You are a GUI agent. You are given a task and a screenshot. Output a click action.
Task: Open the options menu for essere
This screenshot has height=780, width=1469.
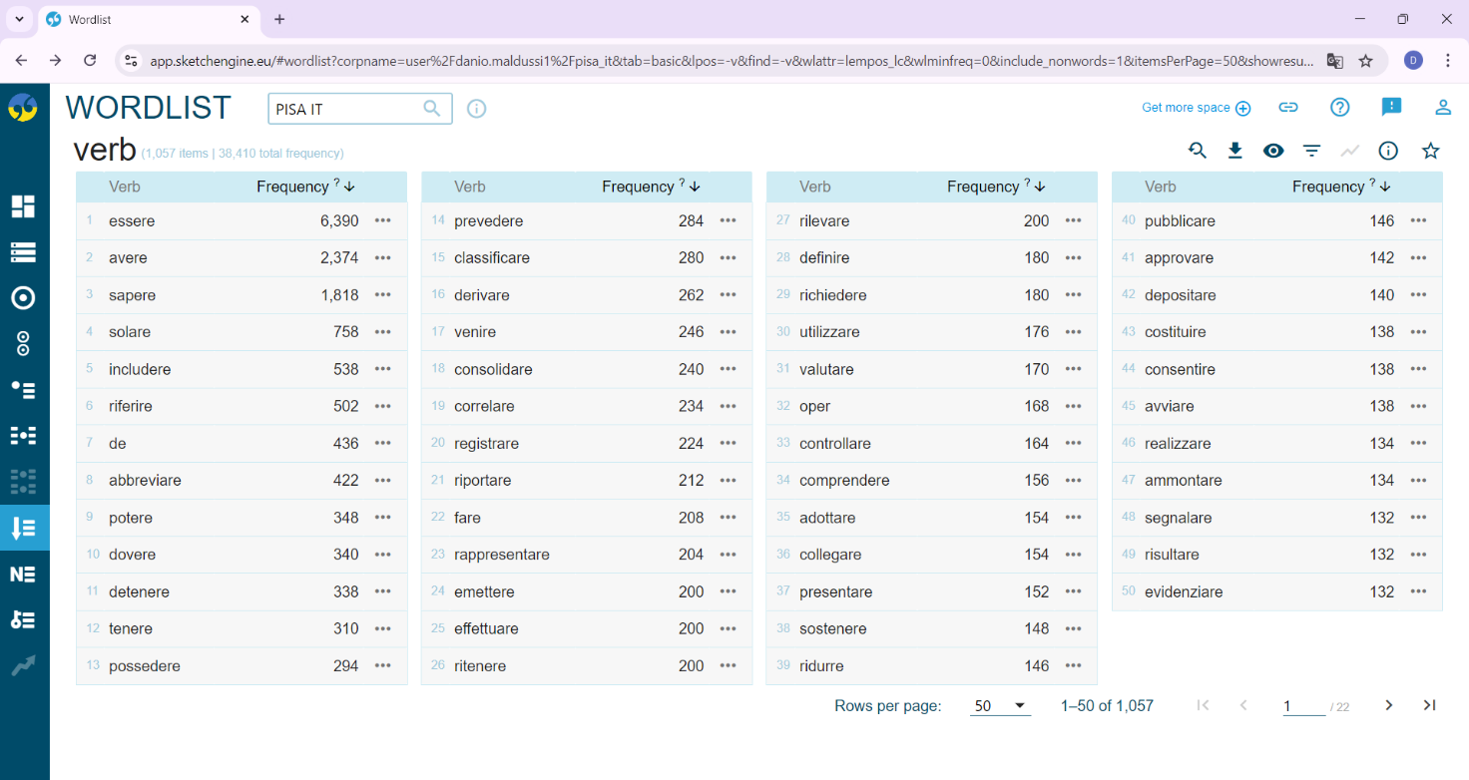(383, 220)
